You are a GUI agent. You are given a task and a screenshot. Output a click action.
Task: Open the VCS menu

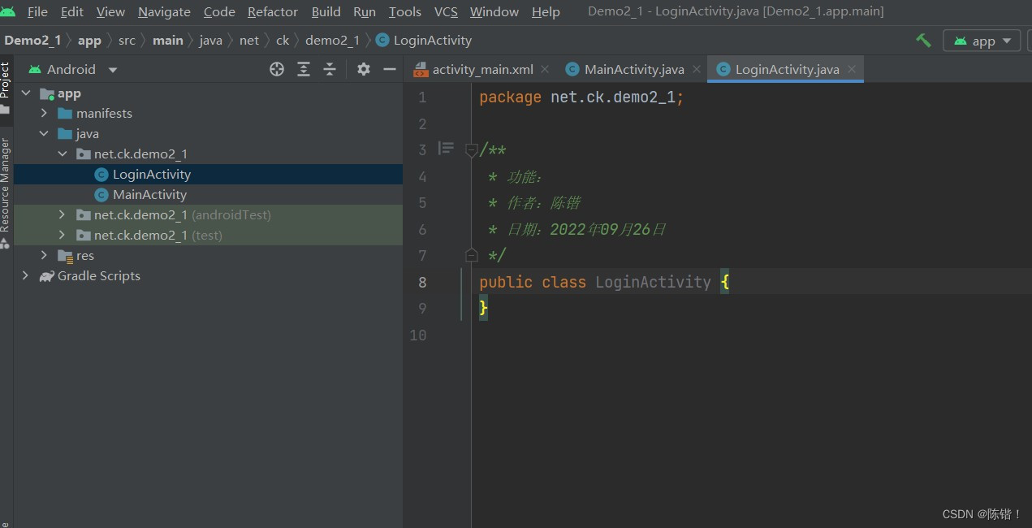pos(446,11)
